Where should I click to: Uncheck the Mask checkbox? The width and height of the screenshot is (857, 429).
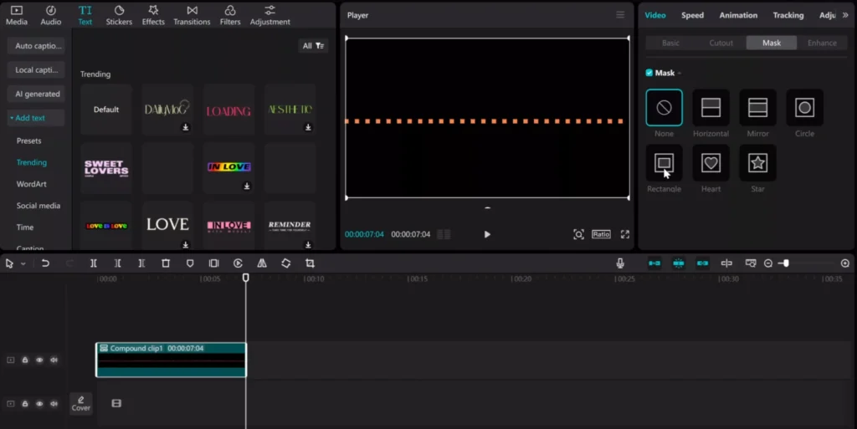tap(649, 73)
